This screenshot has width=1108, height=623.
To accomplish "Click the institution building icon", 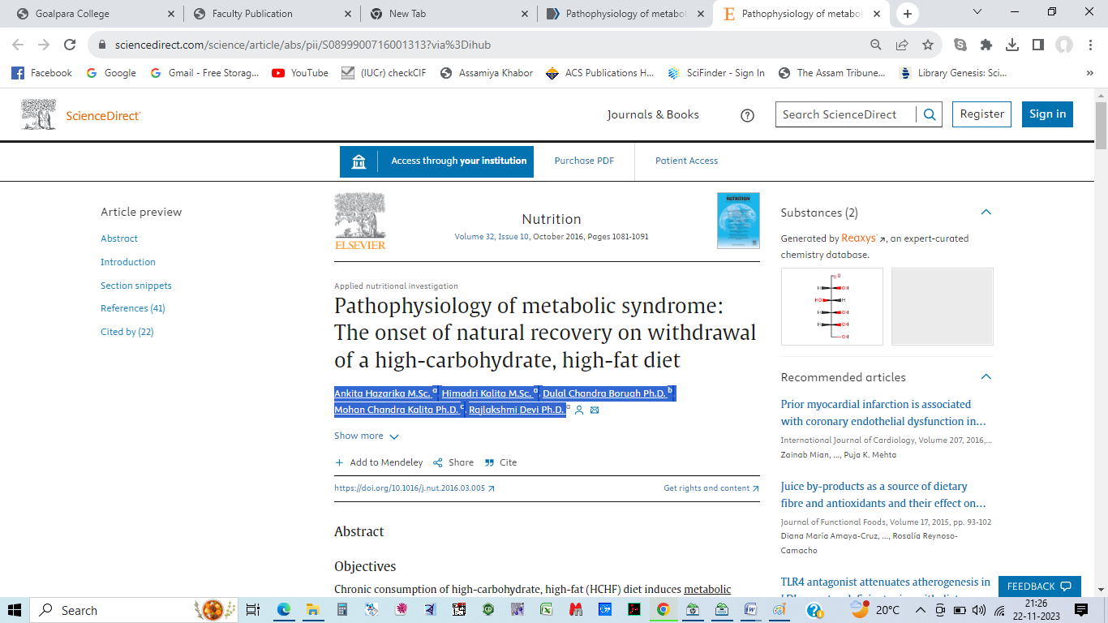I will 359,161.
